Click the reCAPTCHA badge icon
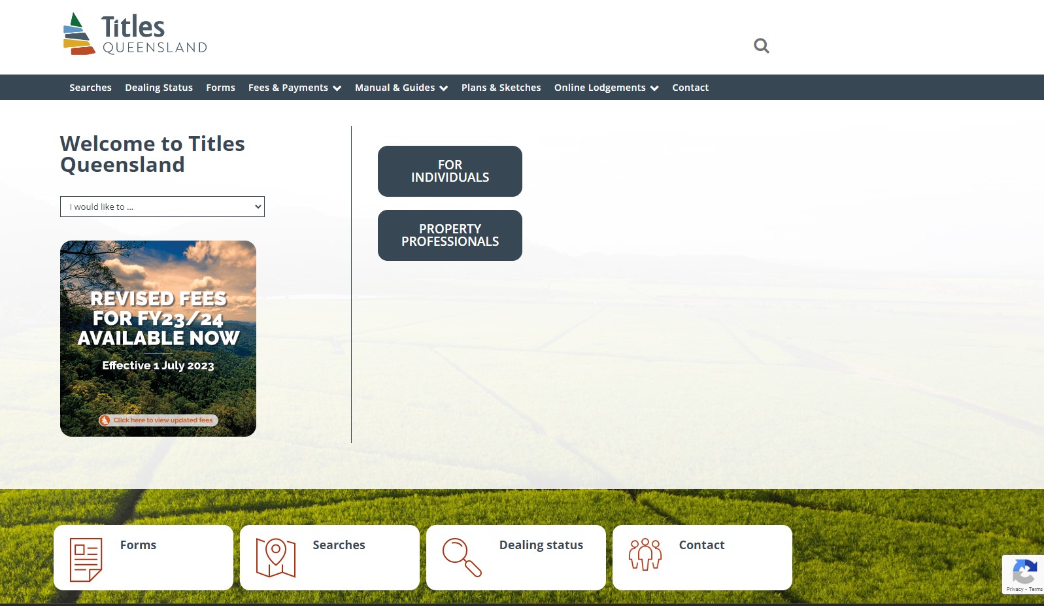Image resolution: width=1044 pixels, height=606 pixels. [x=1024, y=572]
